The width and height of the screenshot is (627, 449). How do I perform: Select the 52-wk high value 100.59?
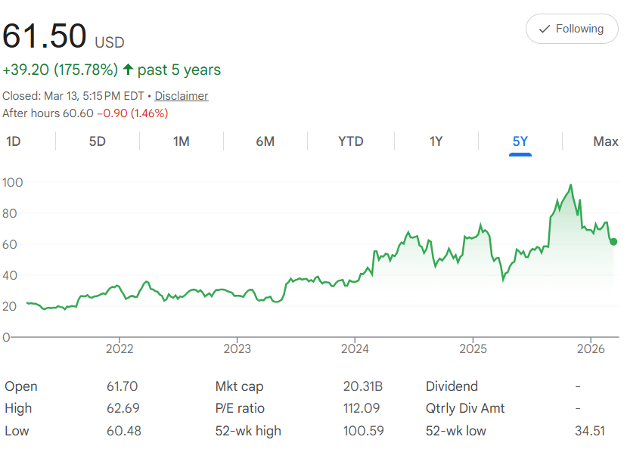pos(363,431)
